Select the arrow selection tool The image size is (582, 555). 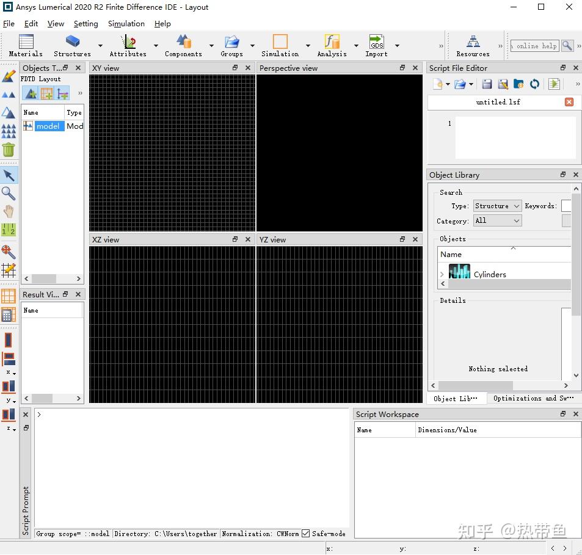click(x=9, y=175)
